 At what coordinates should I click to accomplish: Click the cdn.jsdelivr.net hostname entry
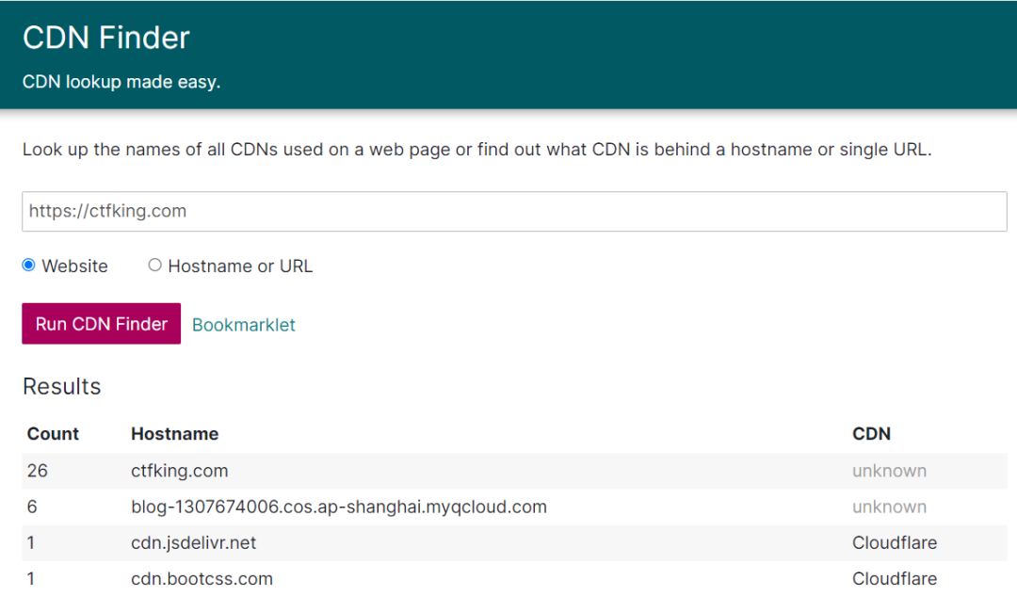tap(194, 543)
